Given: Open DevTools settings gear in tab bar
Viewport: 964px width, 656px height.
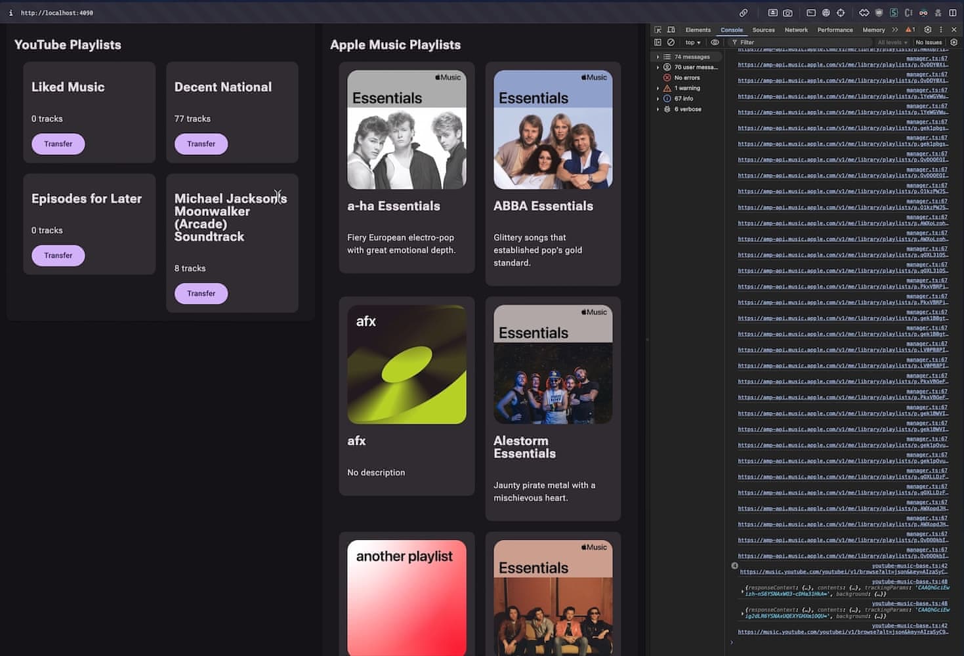Looking at the screenshot, I should (x=927, y=30).
